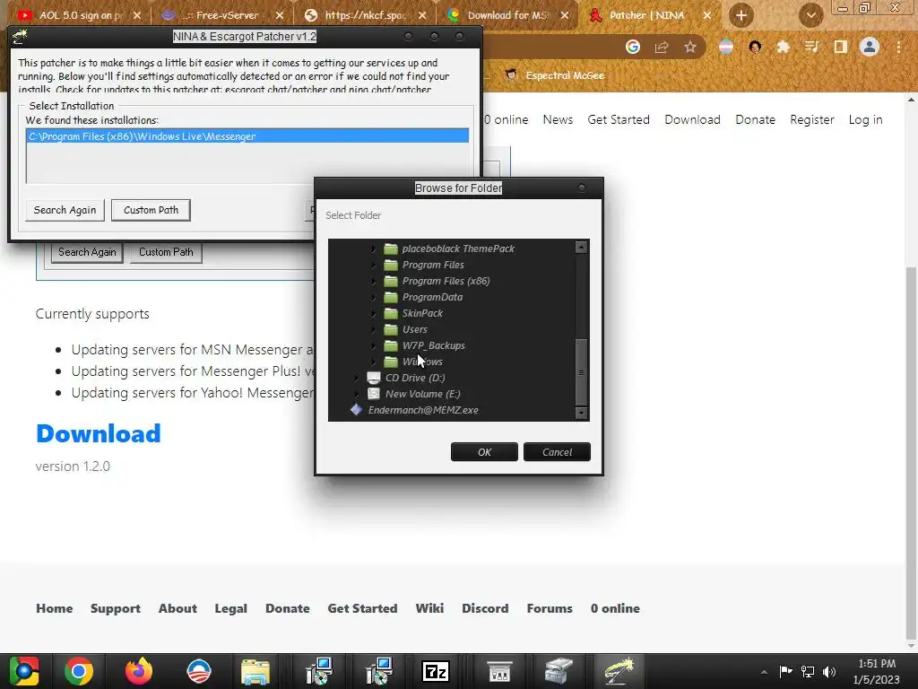Viewport: 918px width, 689px height.
Task: Open Donate in top navigation
Action: point(755,119)
